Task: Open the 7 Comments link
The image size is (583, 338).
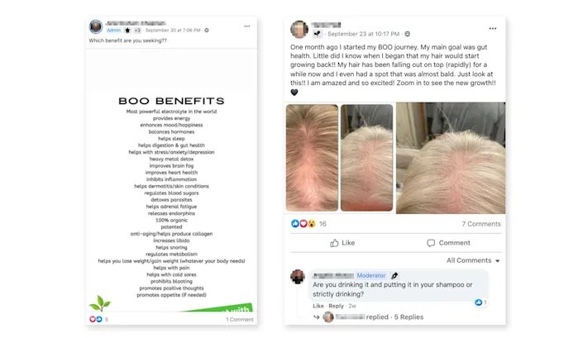Action: (481, 224)
